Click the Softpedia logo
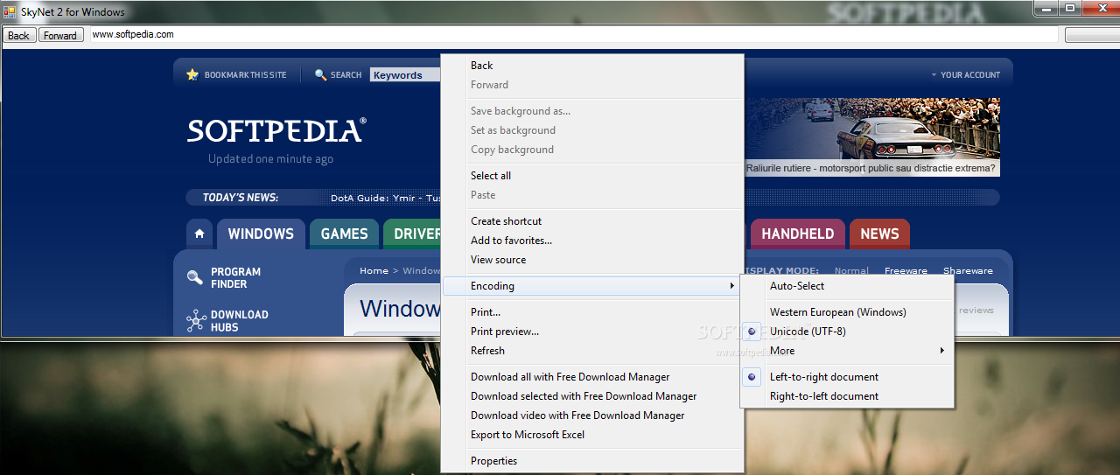 [x=276, y=130]
